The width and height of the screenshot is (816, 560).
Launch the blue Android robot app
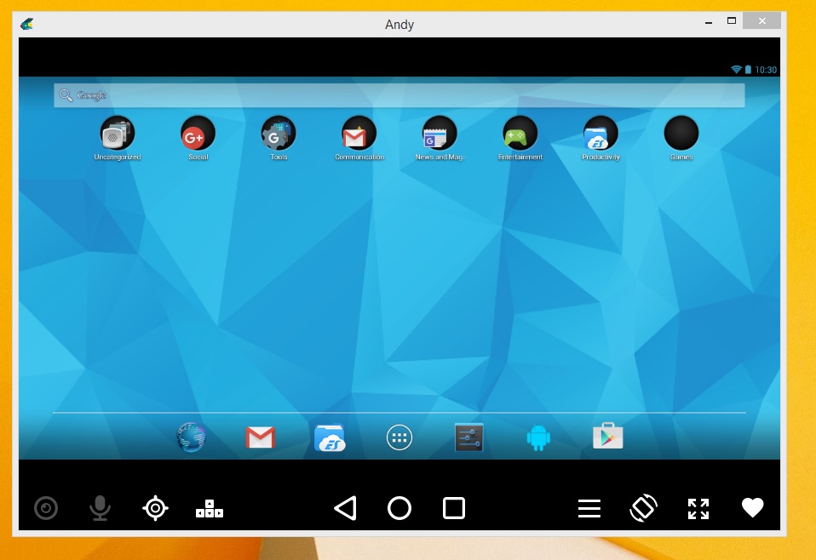538,437
